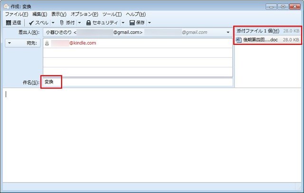Open the ファイル(F) menu
Screen dimensions: 304x193
(16, 14)
